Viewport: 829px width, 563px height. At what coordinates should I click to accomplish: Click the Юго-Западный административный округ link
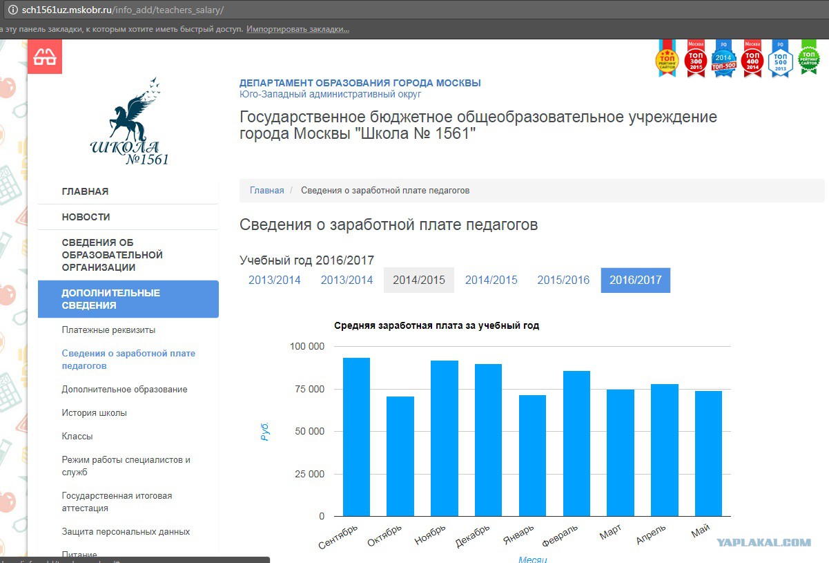point(330,94)
